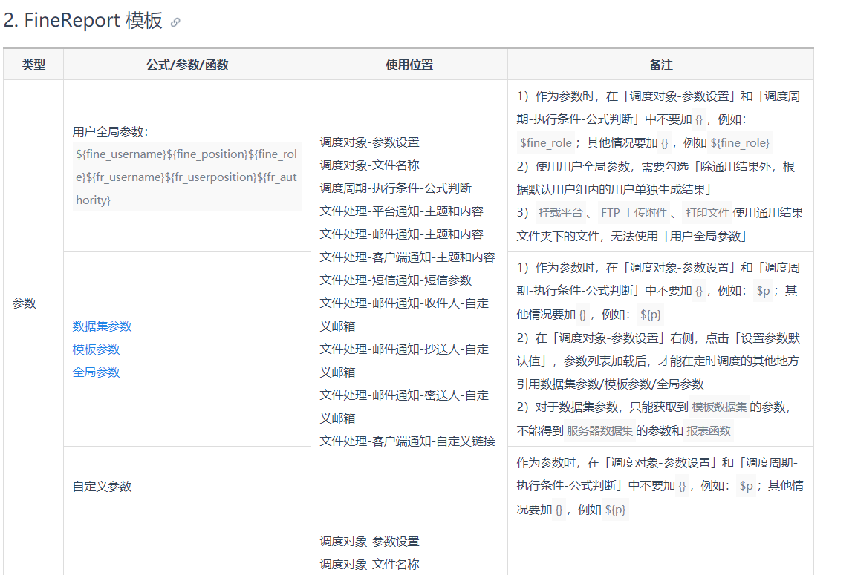Click the 文件处理-邮件通知-密送人-自定义邮箱 line
Image resolution: width=855 pixels, height=575 pixels.
pos(404,407)
